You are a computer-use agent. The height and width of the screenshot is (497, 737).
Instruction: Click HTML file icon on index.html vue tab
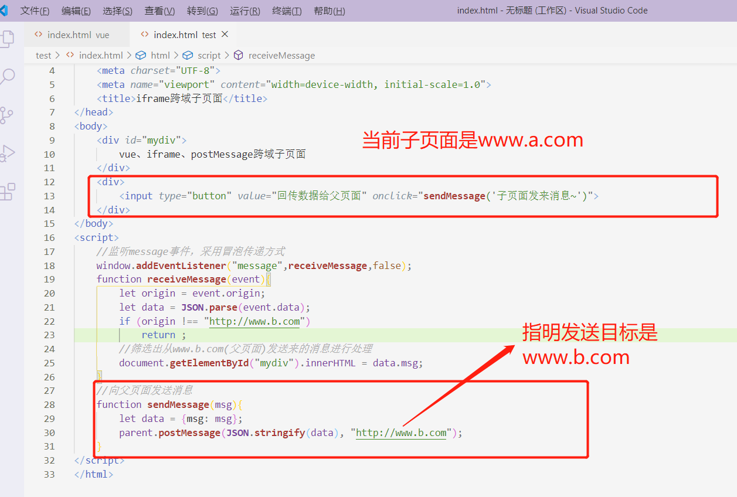[39, 35]
